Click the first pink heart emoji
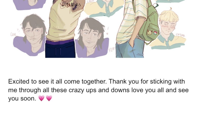Viewport: 203px width, 125px height. [x=41, y=98]
